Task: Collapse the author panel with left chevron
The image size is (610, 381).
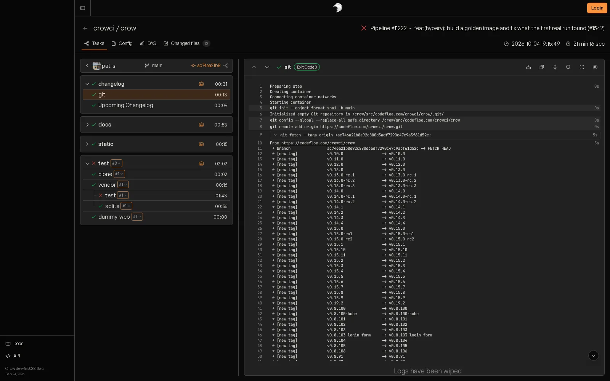Action: pos(87,66)
